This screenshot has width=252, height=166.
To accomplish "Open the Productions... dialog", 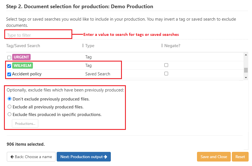I will pos(25,123).
